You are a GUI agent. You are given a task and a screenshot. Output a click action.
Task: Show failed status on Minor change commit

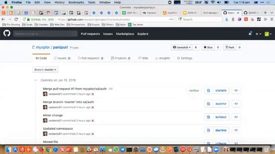(93, 121)
